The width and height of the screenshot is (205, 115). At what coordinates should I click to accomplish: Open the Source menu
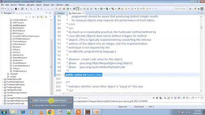point(13,5)
